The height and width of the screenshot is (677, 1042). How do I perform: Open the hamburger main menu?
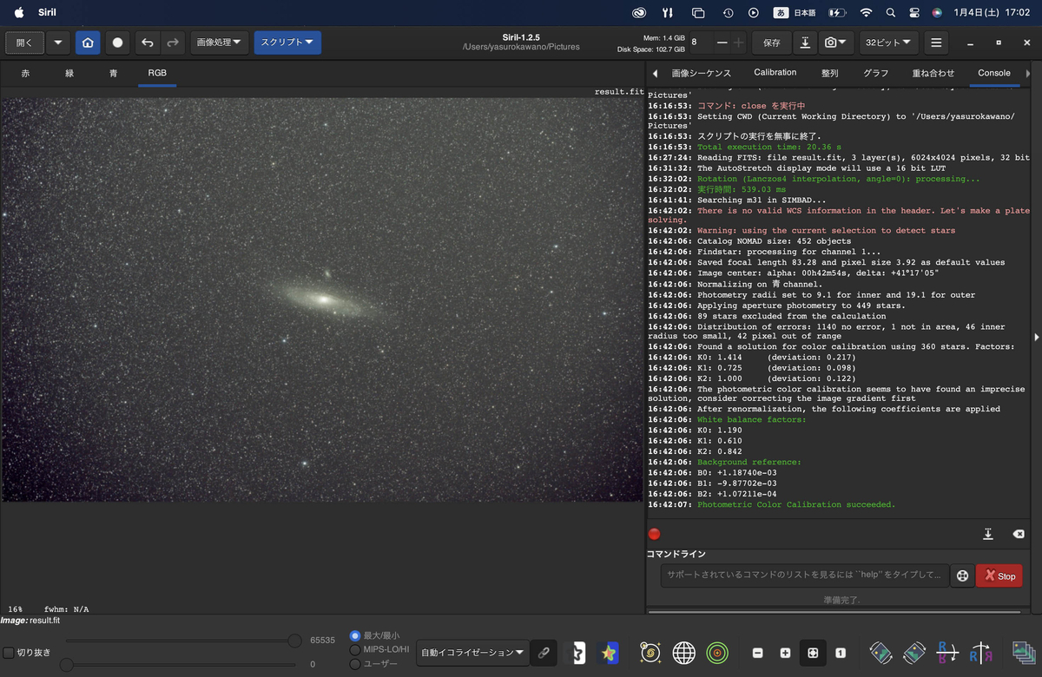point(935,42)
